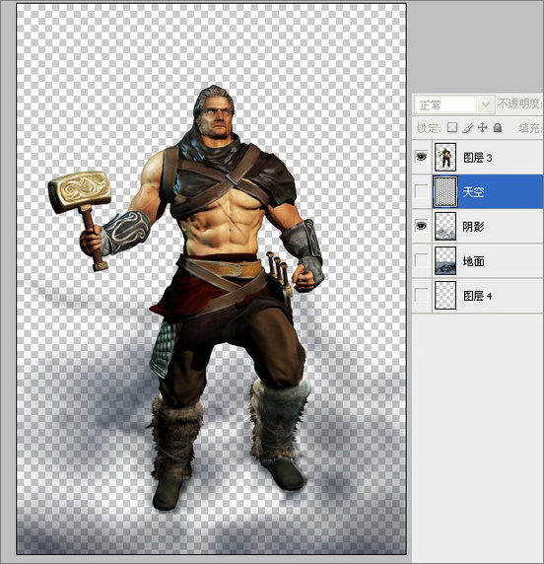This screenshot has width=544, height=564.
Task: Click the 锁定 lock label
Action: tap(430, 128)
